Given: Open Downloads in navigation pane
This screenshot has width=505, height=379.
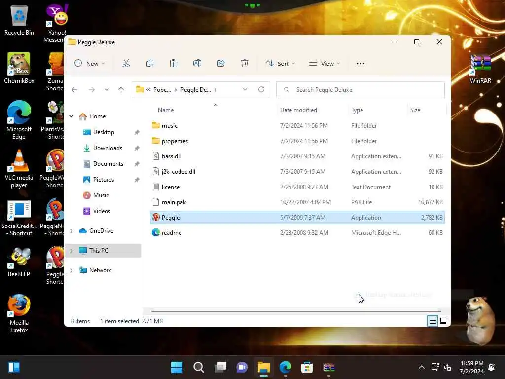Looking at the screenshot, I should coord(108,148).
